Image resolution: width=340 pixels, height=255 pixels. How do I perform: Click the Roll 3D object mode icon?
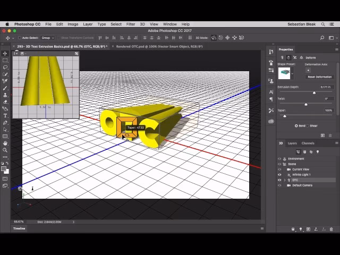(220, 38)
